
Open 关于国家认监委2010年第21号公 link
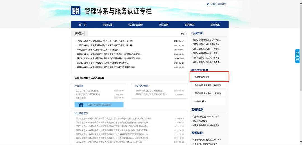tap(207, 117)
